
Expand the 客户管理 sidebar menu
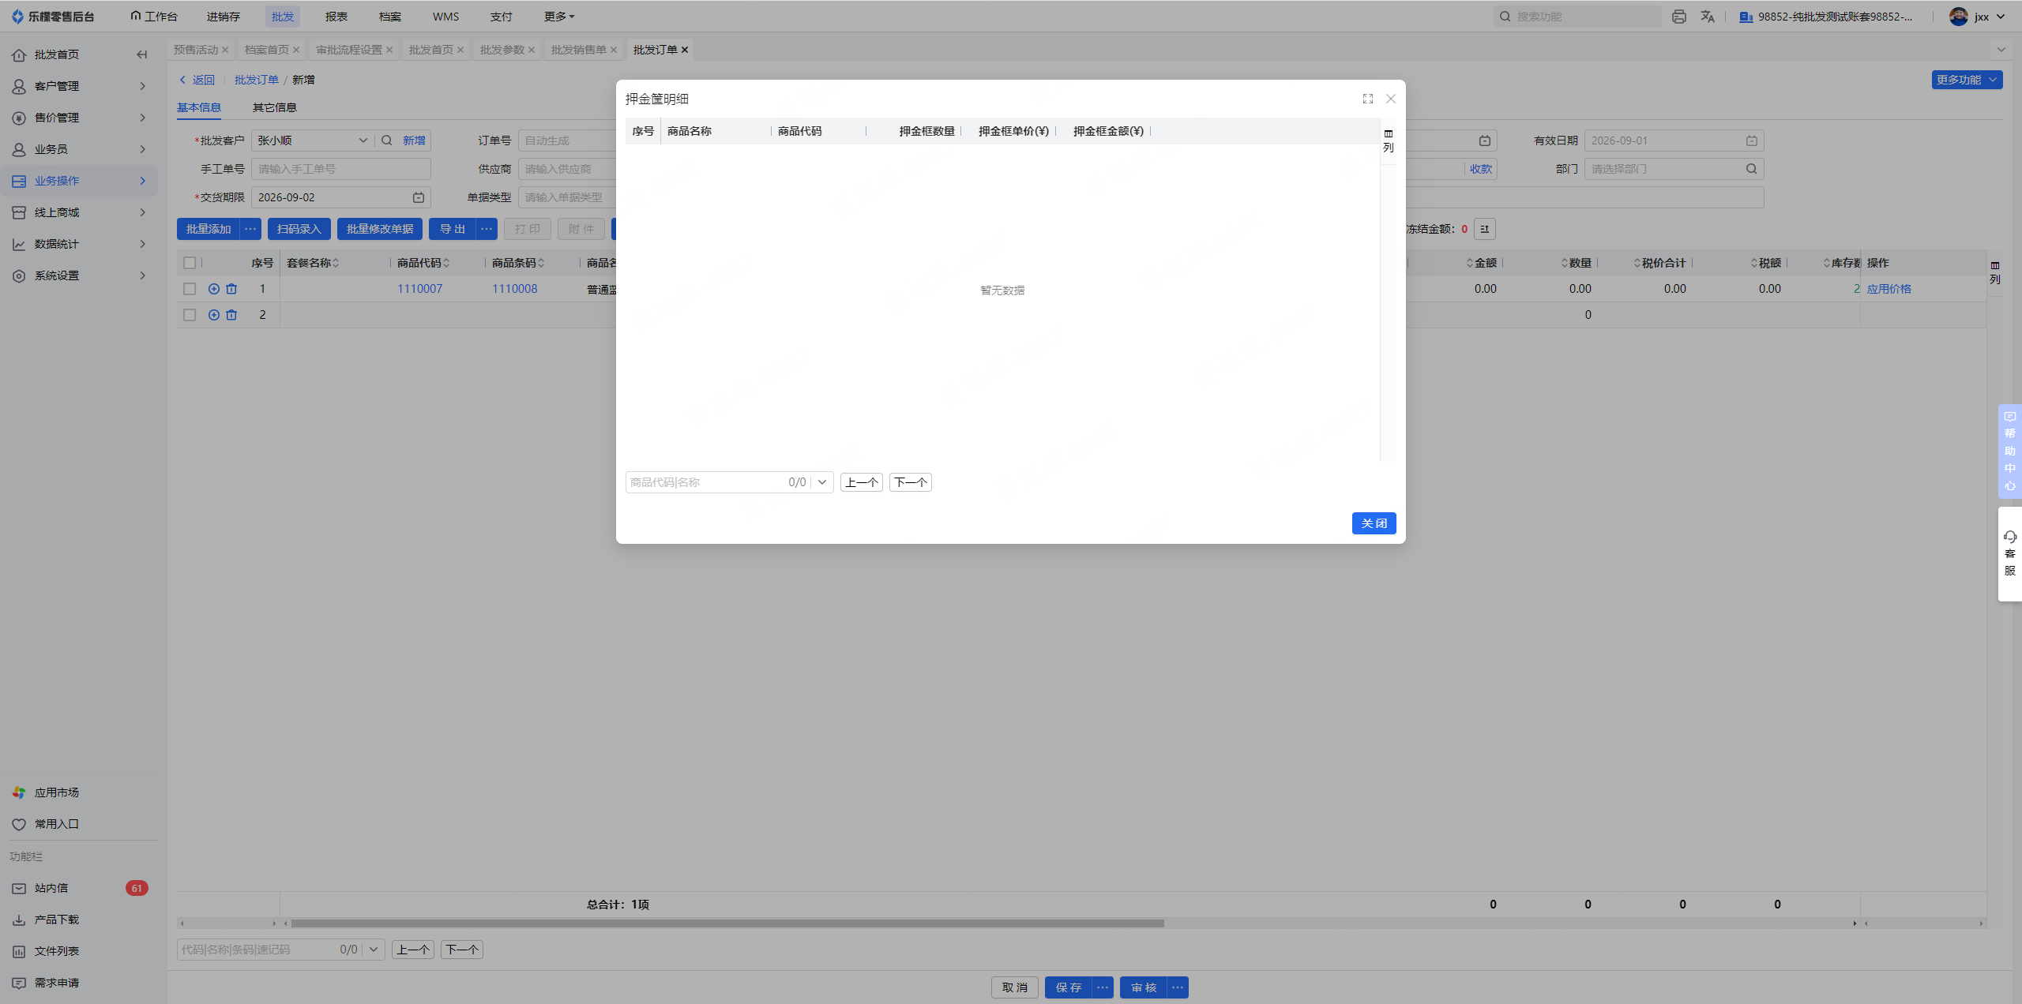click(79, 86)
